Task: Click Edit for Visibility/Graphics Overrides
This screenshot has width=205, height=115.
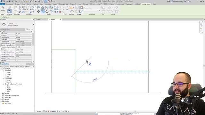Action: click(23, 43)
